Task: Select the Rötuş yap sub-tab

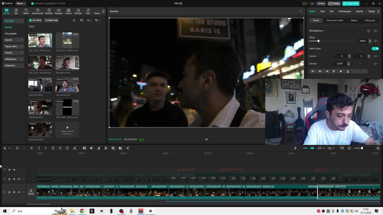Action: point(370,20)
